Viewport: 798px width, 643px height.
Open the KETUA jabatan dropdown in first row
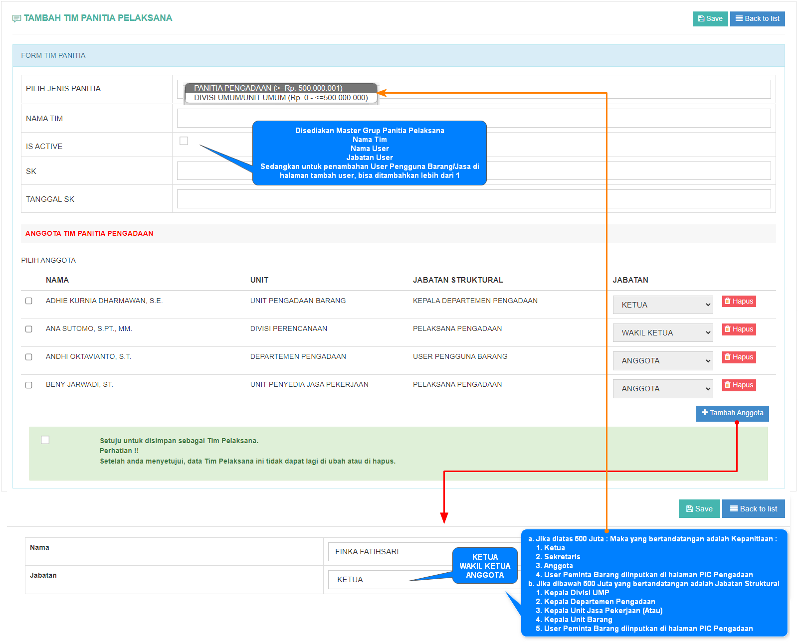662,305
